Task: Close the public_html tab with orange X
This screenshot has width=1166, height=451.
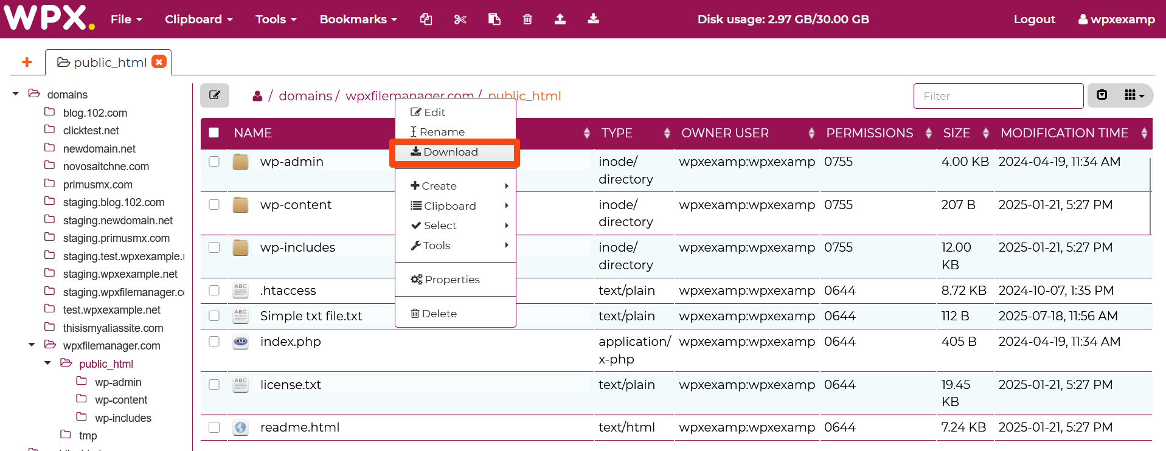Action: 159,61
